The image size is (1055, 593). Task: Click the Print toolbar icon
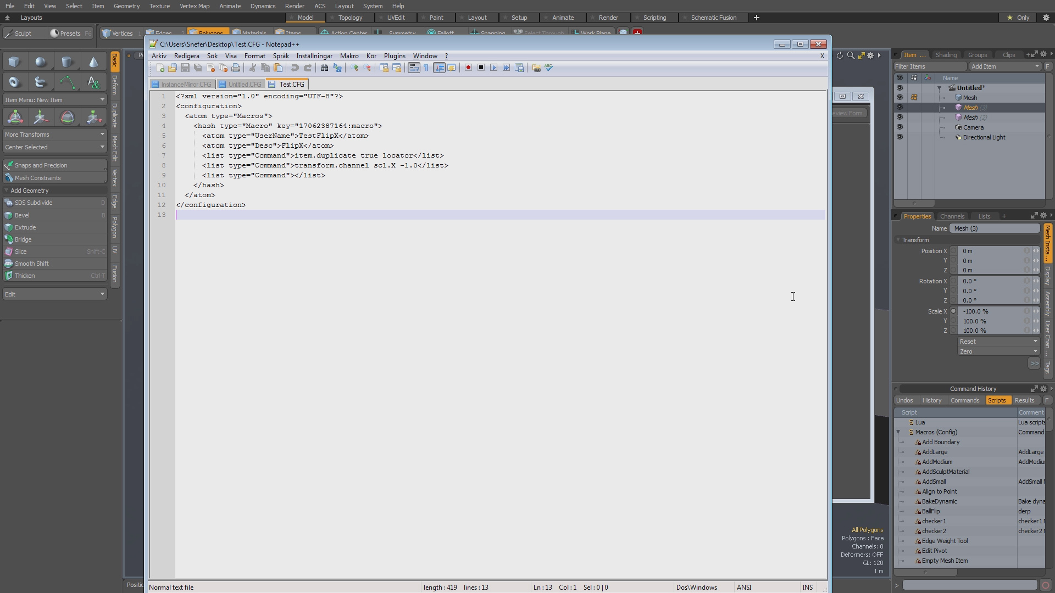point(236,68)
